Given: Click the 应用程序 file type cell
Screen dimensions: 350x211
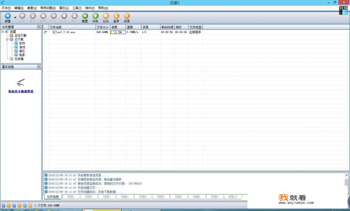Looking at the screenshot, I should pyautogui.click(x=195, y=32).
